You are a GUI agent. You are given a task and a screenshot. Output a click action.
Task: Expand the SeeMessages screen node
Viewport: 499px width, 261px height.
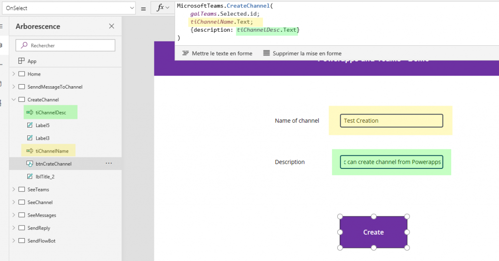click(14, 215)
